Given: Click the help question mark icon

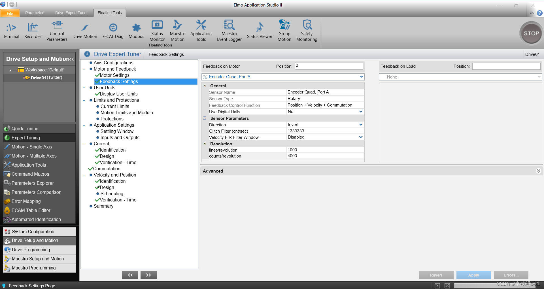Looking at the screenshot, I should click(x=539, y=13).
